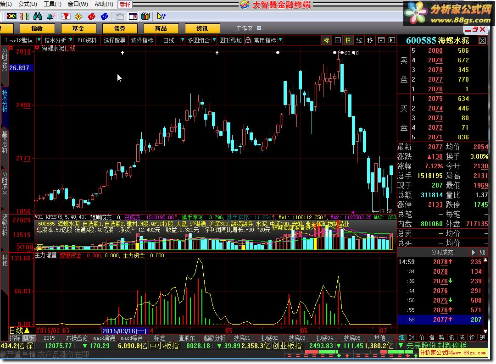This screenshot has width=496, height=364.
Task: Click the 基金 category button
Action: [78, 28]
